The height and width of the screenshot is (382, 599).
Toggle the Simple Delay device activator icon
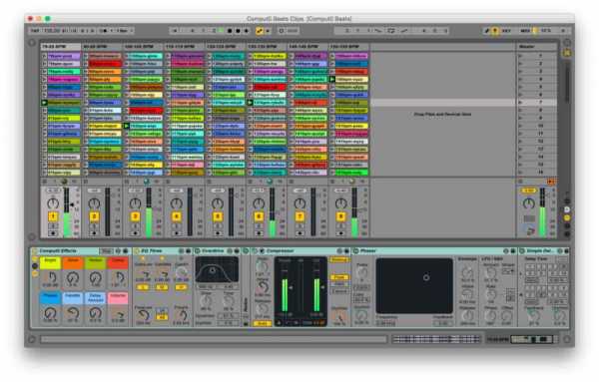tap(521, 251)
